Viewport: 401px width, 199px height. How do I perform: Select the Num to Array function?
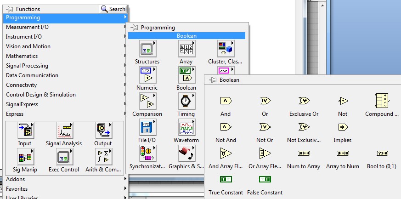click(x=304, y=153)
